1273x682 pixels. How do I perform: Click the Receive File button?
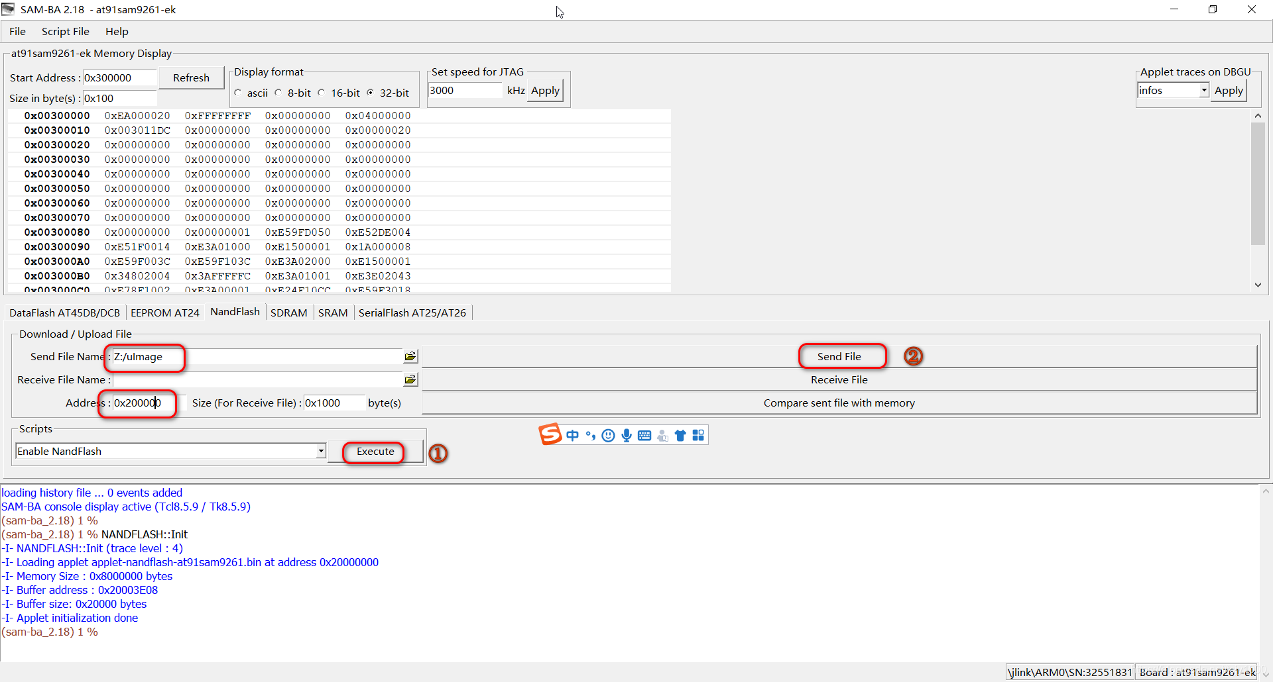coord(839,379)
